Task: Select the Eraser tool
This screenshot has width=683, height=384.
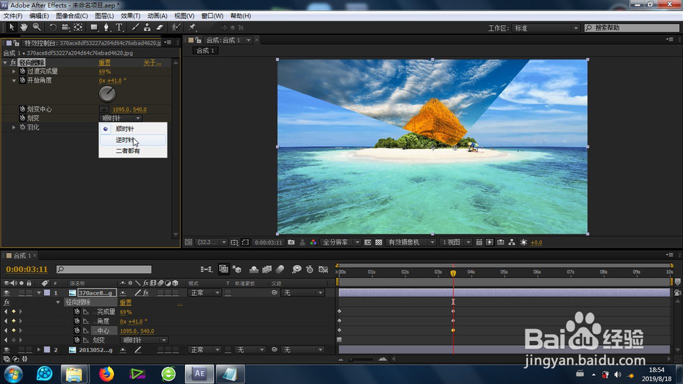Action: [160, 27]
